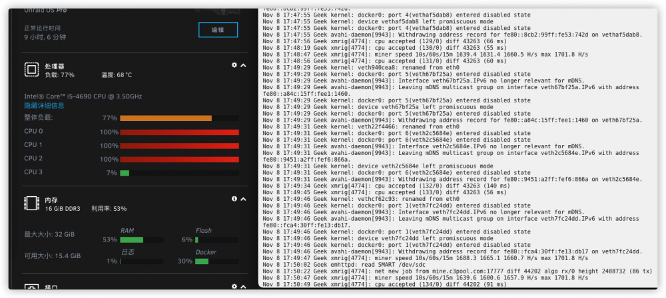The image size is (666, 298).
Task: Collapse the 处理器 section chevron
Action: (x=243, y=65)
